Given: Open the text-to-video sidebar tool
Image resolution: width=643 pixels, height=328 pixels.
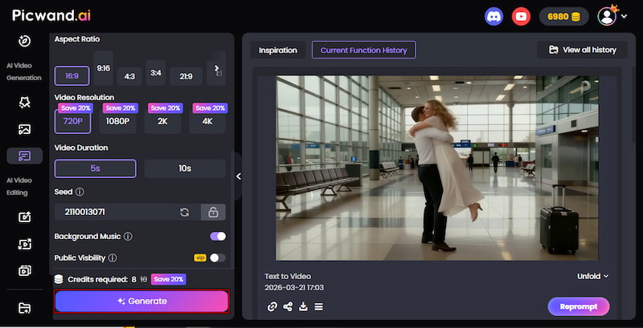Looking at the screenshot, I should [x=24, y=156].
